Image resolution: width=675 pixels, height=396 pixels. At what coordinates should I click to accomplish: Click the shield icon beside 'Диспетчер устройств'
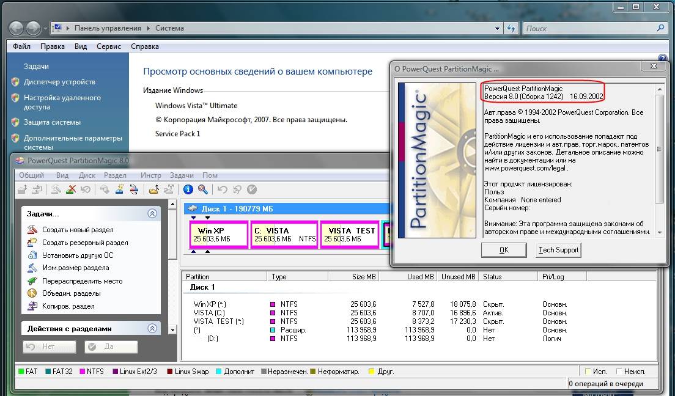tap(15, 82)
